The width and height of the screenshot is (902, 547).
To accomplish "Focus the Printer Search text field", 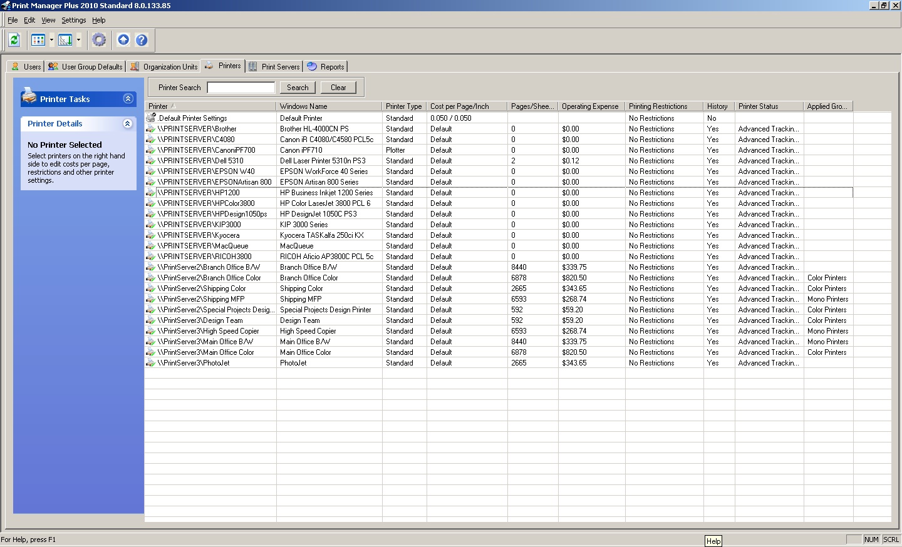I will 241,88.
